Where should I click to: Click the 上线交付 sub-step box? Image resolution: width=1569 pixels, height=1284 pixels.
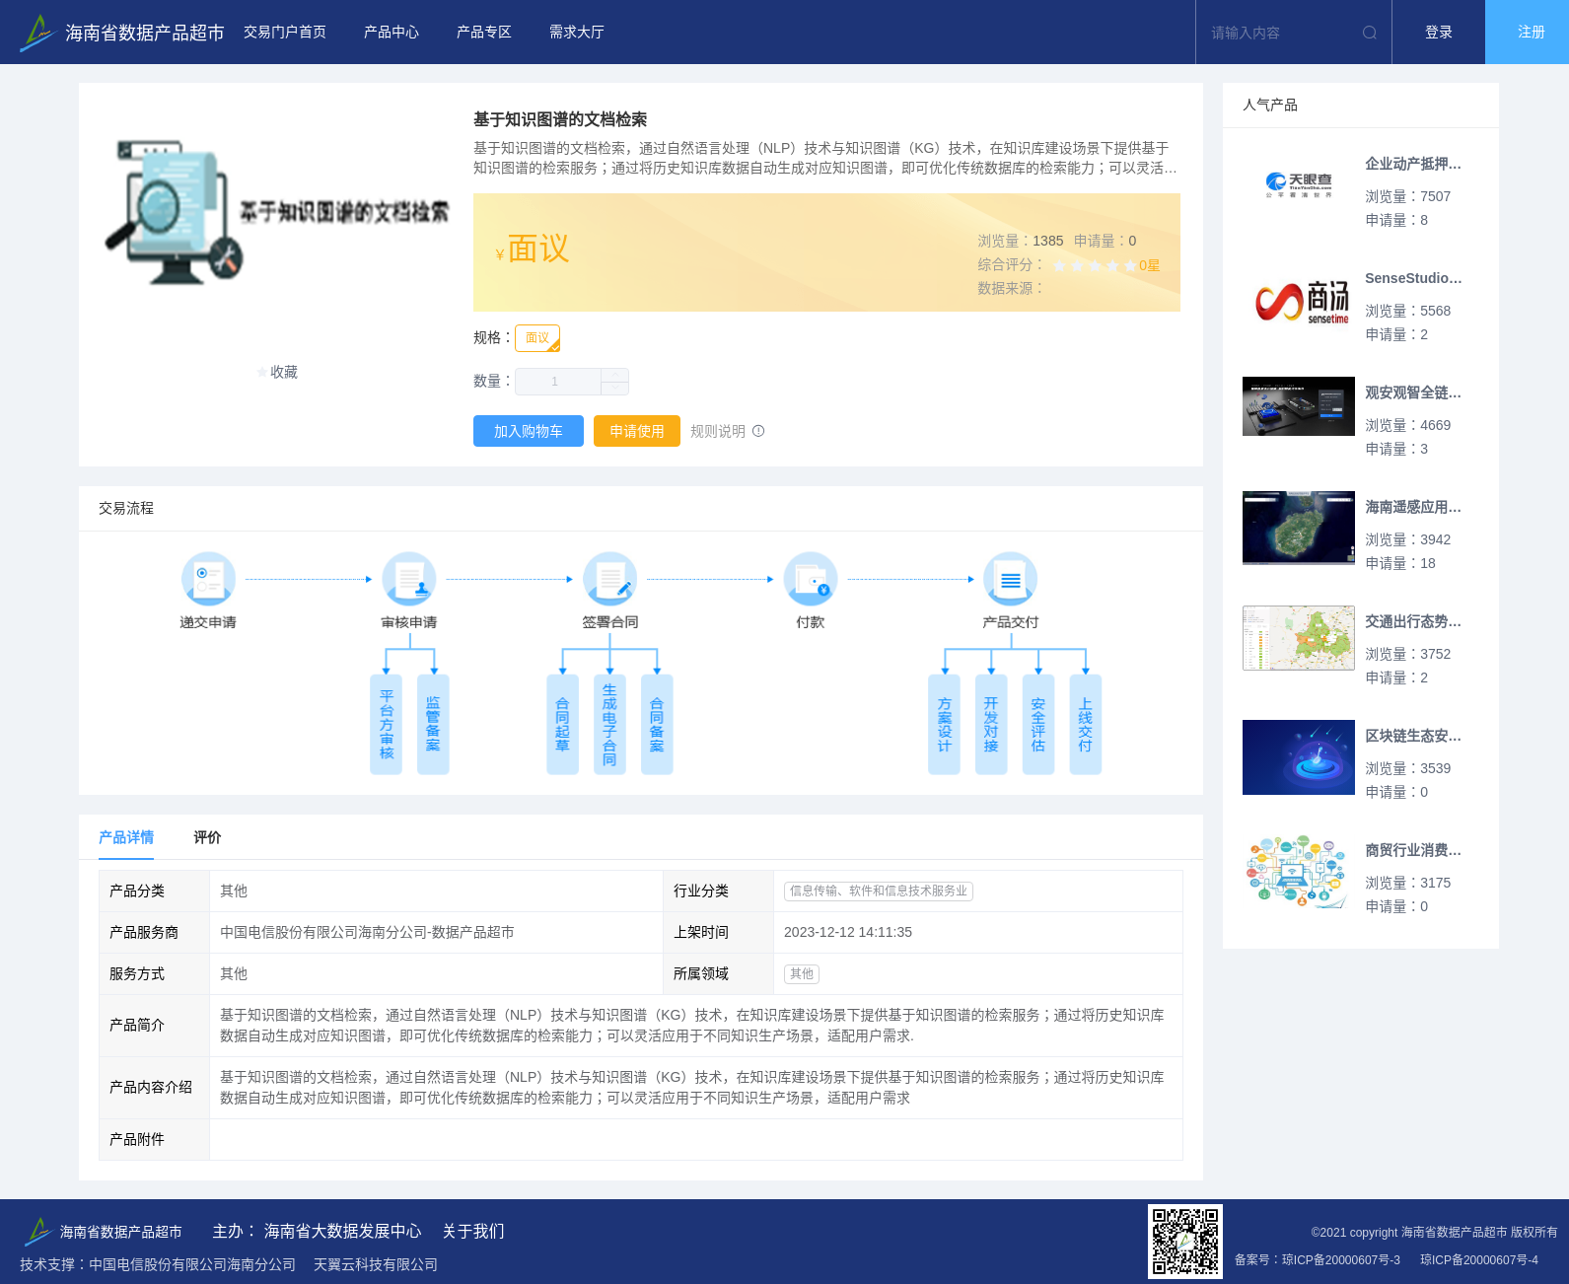pos(1086,725)
